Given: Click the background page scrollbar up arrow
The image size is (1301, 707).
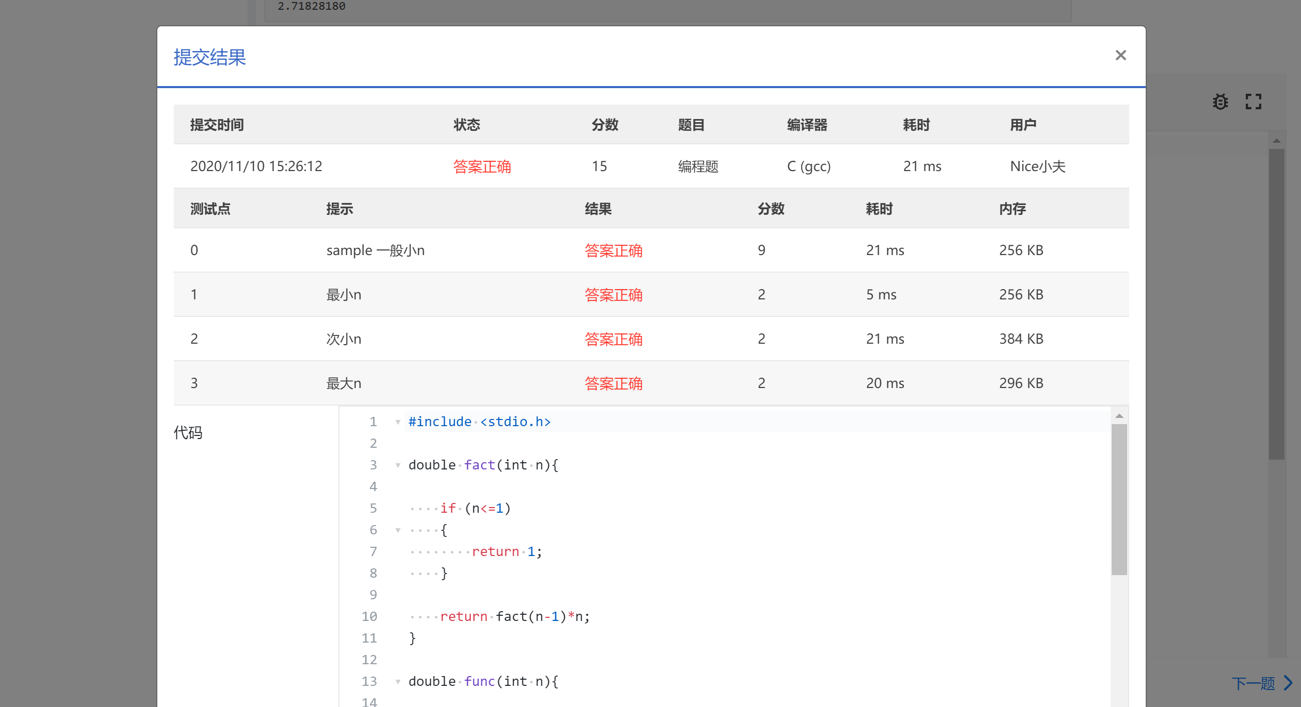Looking at the screenshot, I should [x=1276, y=141].
